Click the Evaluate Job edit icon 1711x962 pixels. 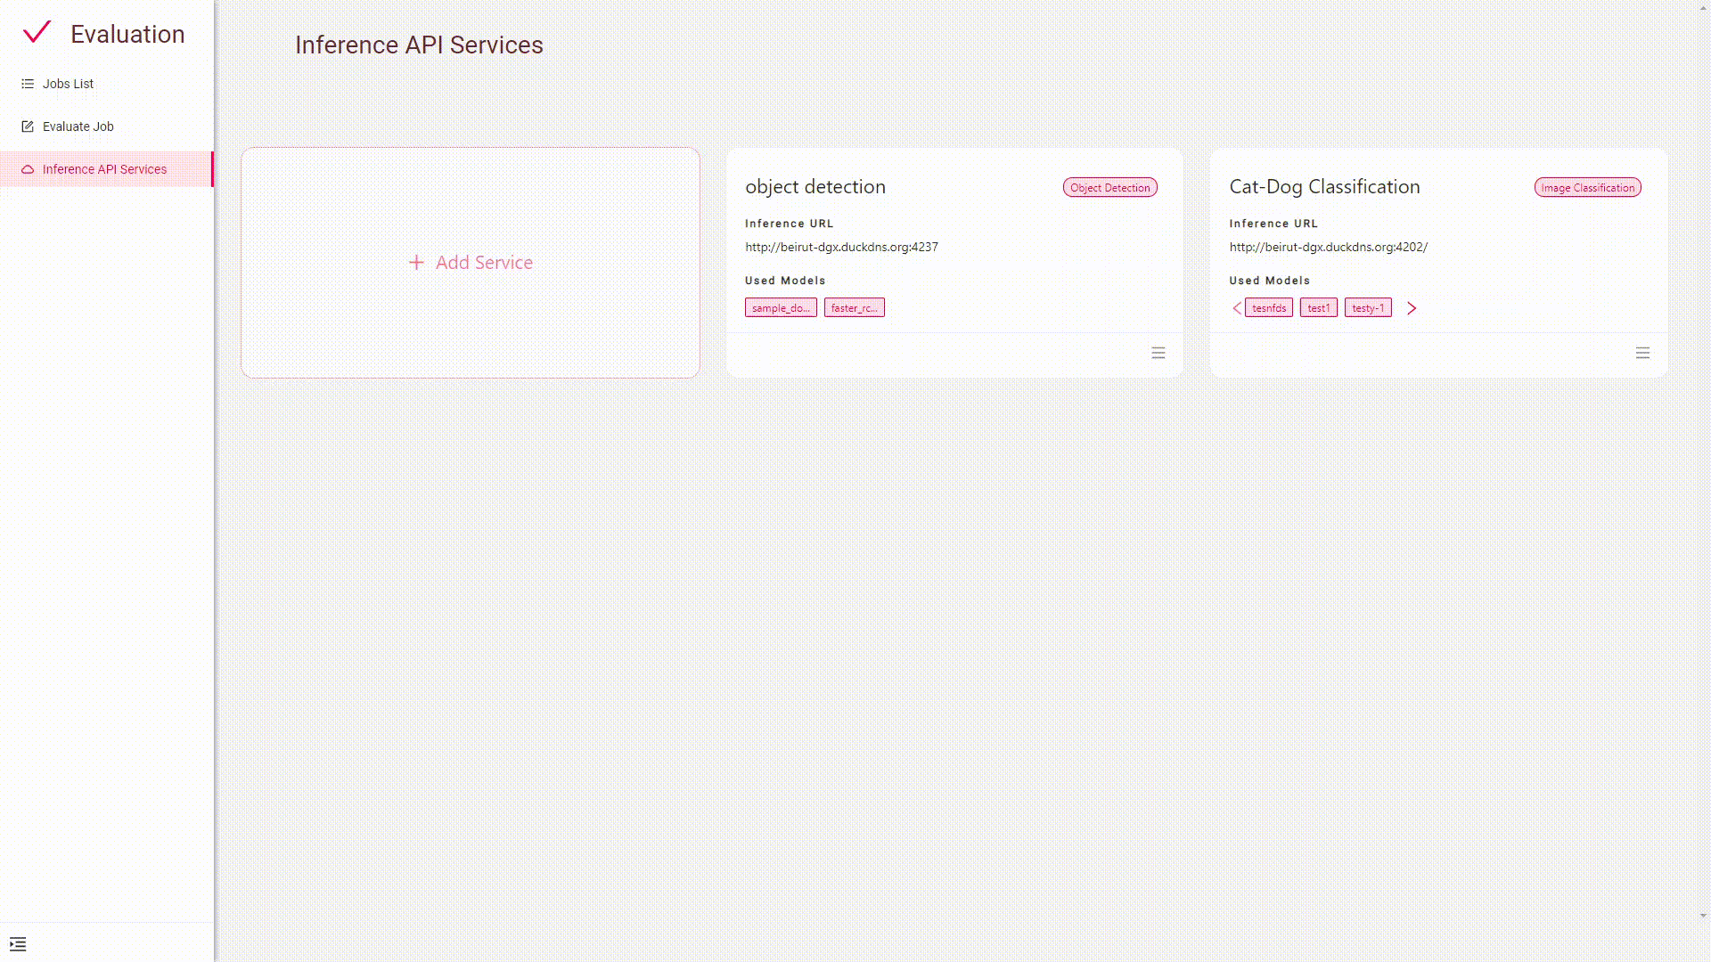point(28,126)
